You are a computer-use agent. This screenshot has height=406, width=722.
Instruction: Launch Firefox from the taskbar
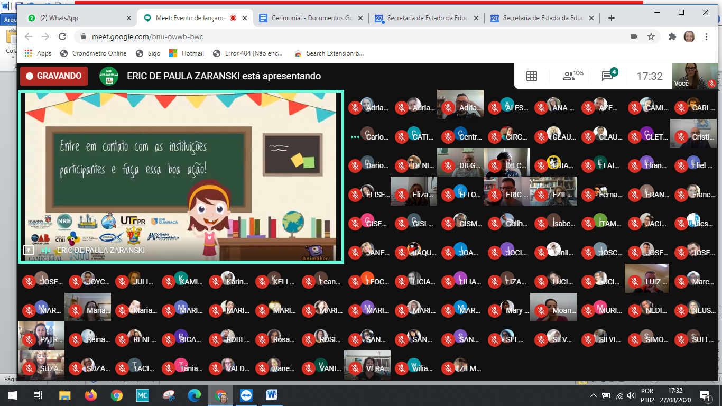91,395
